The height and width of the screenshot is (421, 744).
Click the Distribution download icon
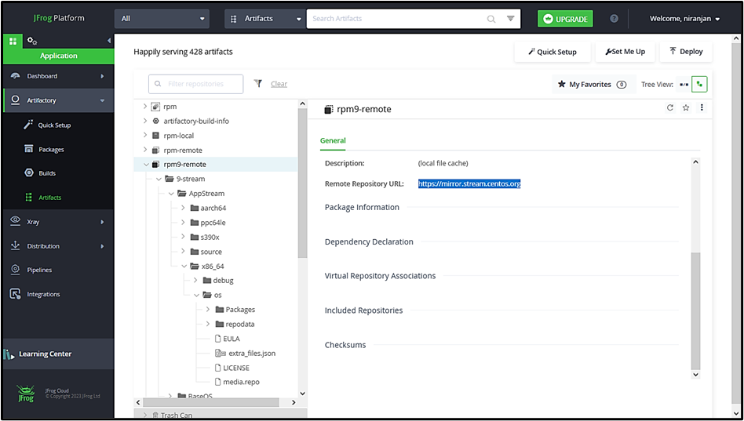(15, 245)
